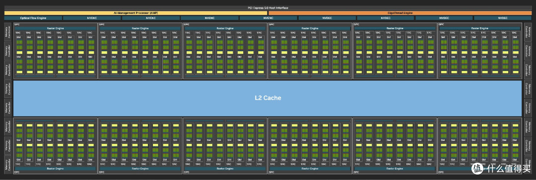Click the leftmost NVDEC block
536x180 pixels.
[x=327, y=18]
